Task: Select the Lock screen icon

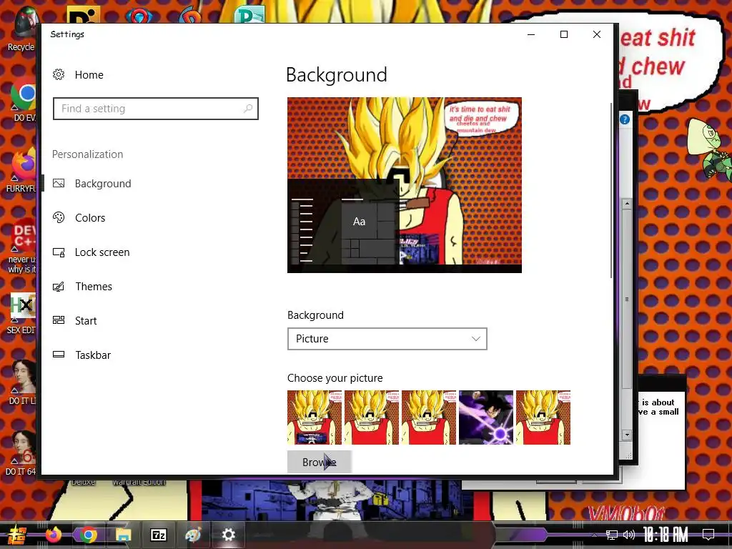Action: coord(59,252)
